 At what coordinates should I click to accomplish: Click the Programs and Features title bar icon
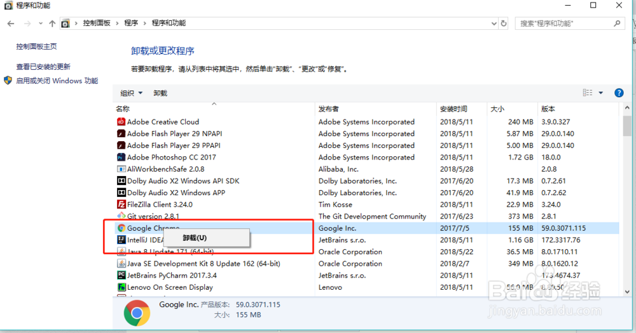8,5
